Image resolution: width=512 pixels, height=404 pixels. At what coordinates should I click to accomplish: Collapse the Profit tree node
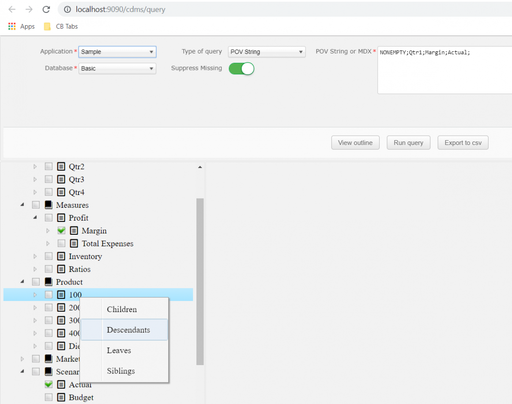[35, 217]
